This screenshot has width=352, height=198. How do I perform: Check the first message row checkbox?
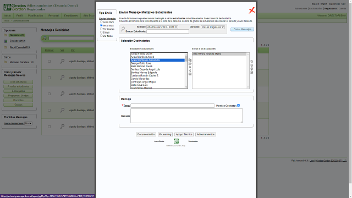49,61
